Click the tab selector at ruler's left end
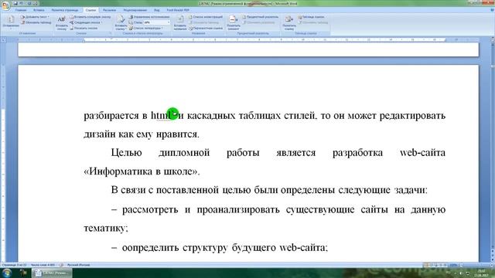 pos(3,40)
